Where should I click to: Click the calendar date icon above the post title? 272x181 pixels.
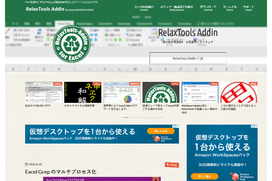pyautogui.click(x=26, y=164)
